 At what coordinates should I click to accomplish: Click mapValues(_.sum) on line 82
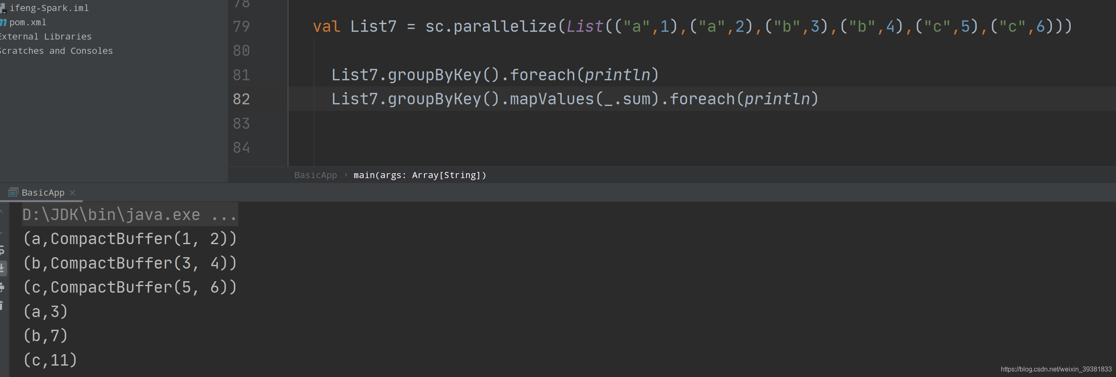(x=585, y=99)
